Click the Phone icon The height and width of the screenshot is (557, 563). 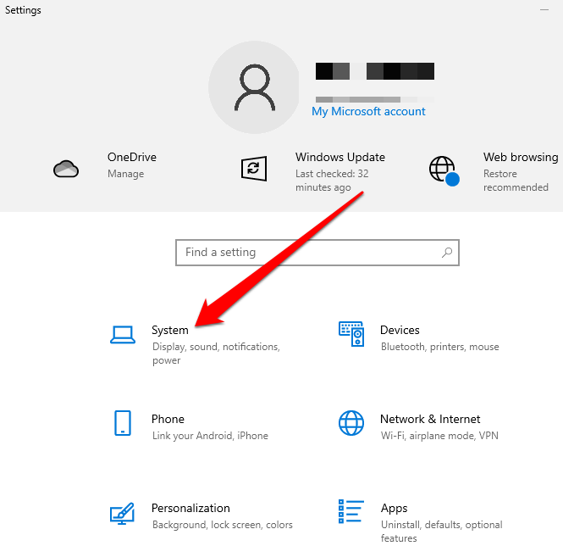123,423
